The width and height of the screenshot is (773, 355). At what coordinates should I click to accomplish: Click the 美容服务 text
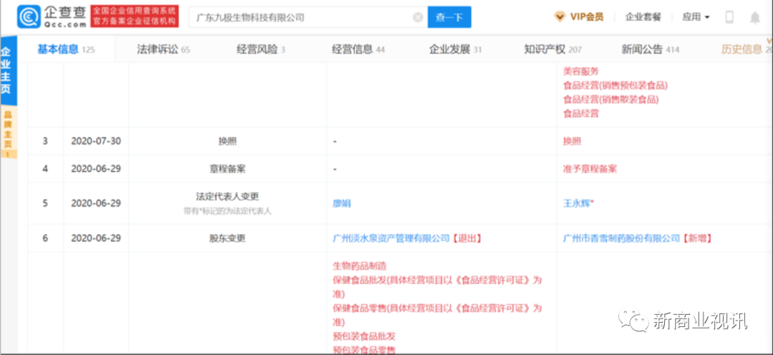pos(580,72)
